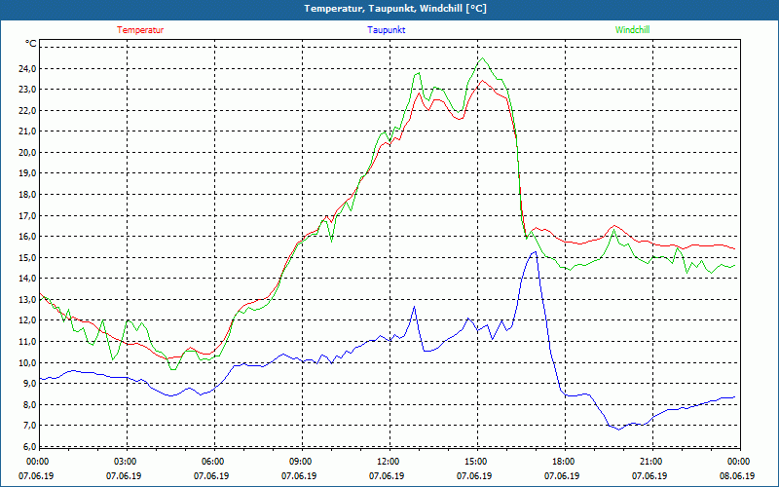This screenshot has height=487, width=779.
Task: Click the 21,0 y-axis value
Action: coord(28,131)
